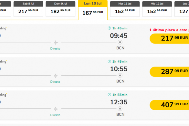Click the airplane icon on 10:55 flight
This screenshot has height=126, width=189.
[56, 76]
